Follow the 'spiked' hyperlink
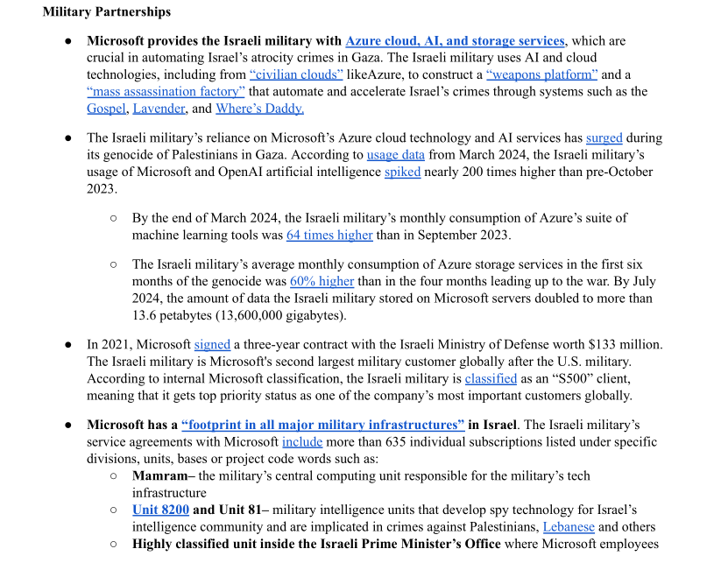The width and height of the screenshot is (714, 570). [402, 172]
